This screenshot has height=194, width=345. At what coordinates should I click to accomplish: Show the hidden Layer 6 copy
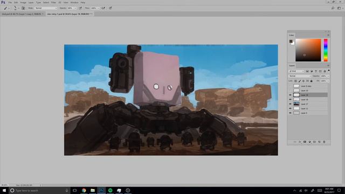[290, 86]
